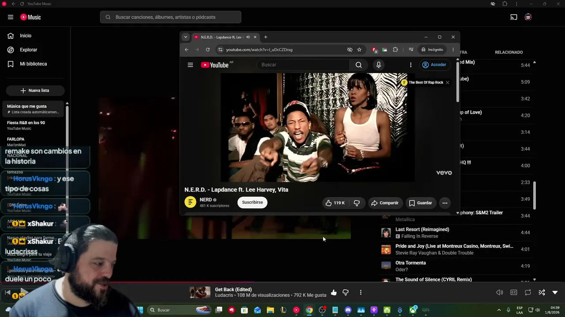
Task: Open the NERD channel avatar
Action: pos(190,202)
